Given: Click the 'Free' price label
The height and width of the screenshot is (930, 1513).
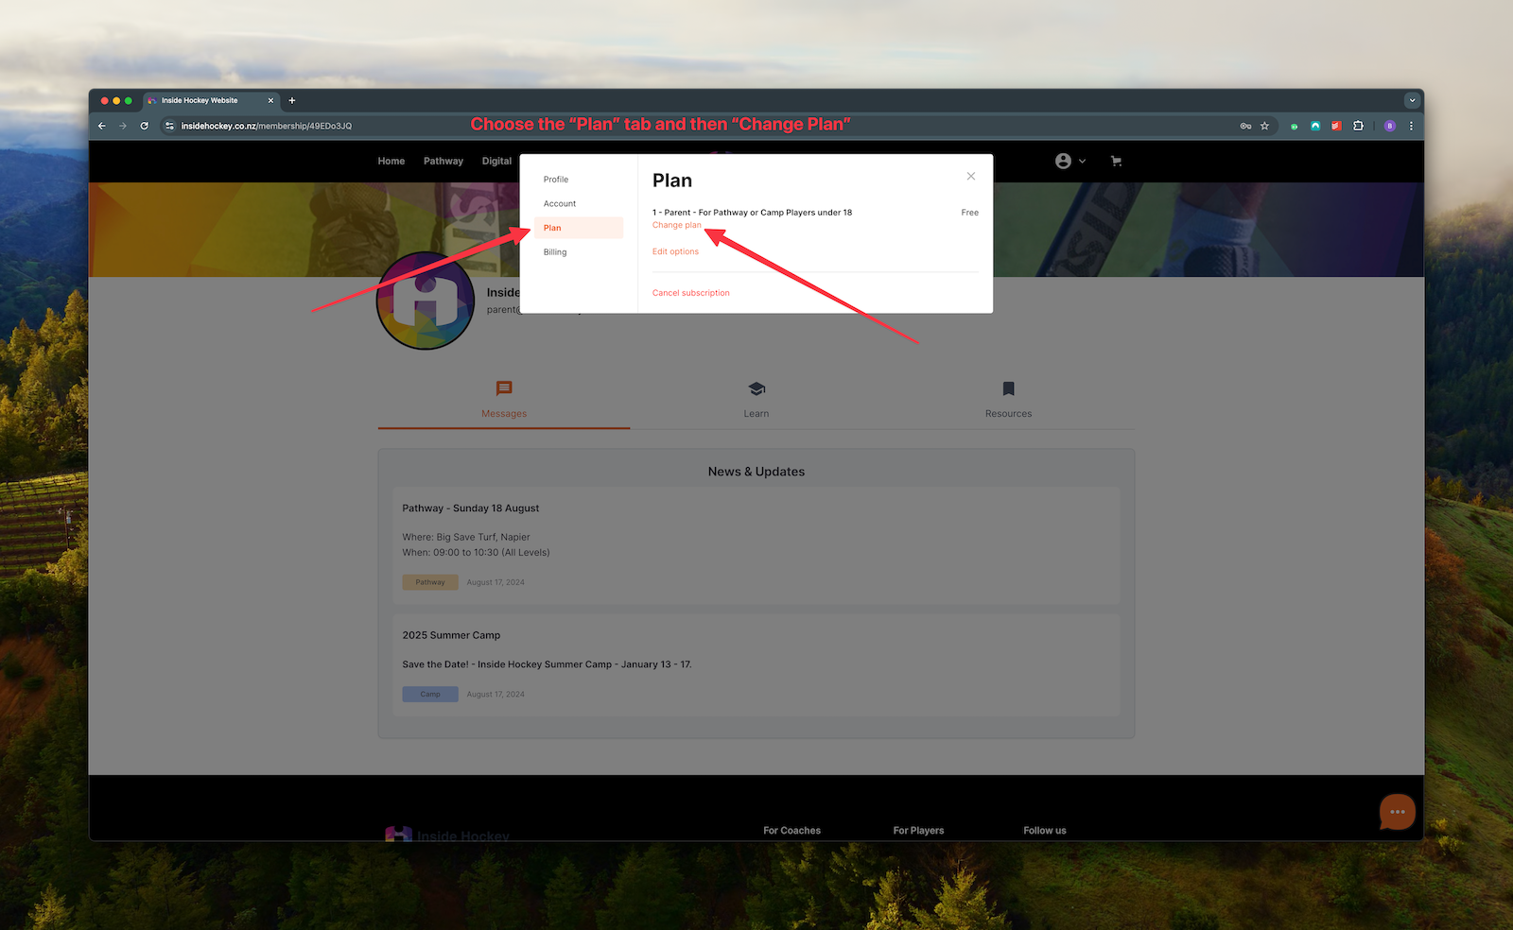Looking at the screenshot, I should (x=969, y=213).
